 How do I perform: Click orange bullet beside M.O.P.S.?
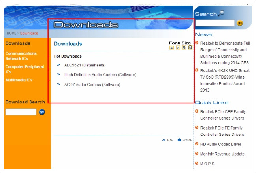[x=197, y=163]
